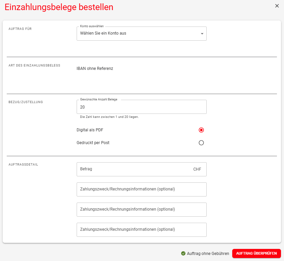
Task: Click the AUFTRAG FÜR label
Action: click(x=20, y=29)
